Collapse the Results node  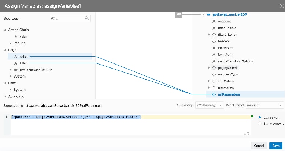click(x=11, y=43)
